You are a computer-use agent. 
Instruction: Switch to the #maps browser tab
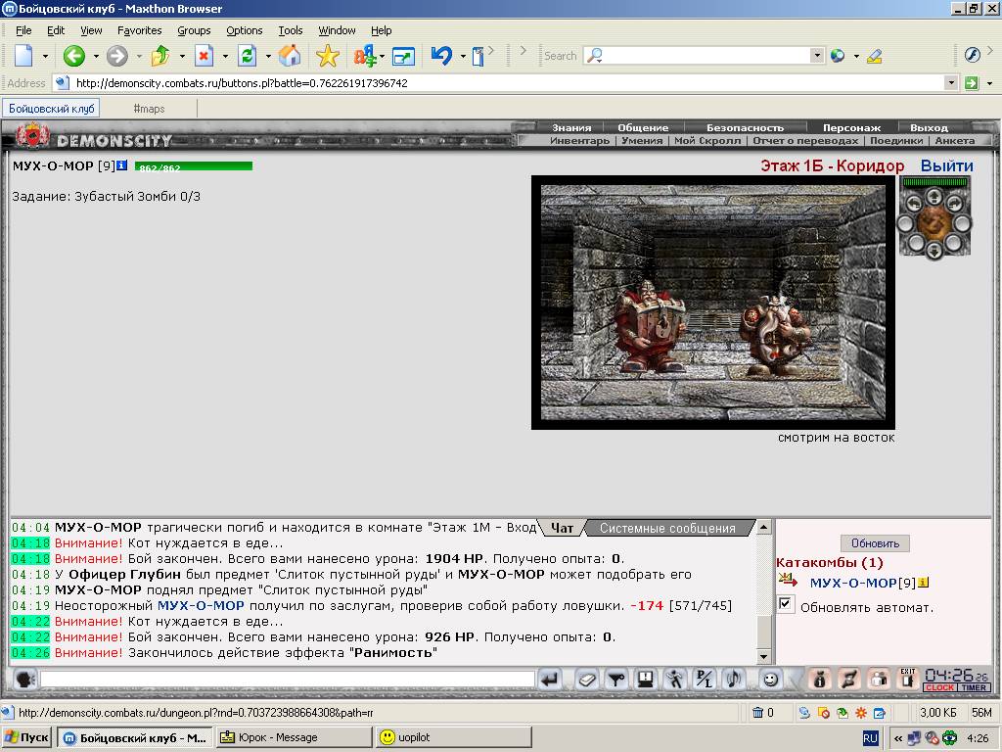[x=149, y=109]
